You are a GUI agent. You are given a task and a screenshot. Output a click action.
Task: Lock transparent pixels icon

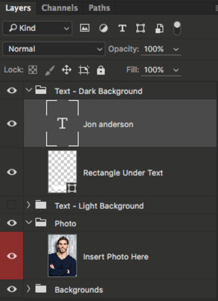click(33, 70)
